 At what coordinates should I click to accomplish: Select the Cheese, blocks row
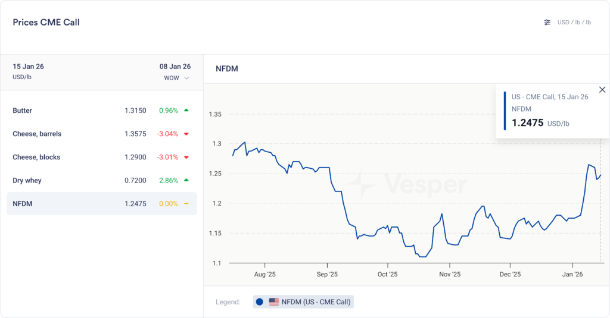click(101, 157)
